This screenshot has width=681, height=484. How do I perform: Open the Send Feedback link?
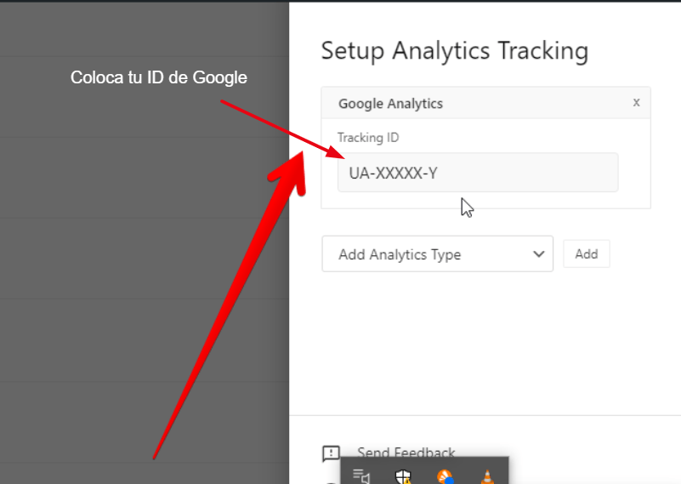[x=406, y=453]
